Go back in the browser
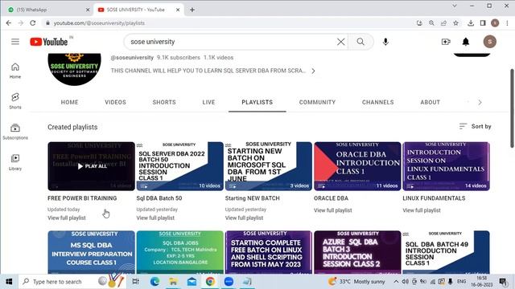The width and height of the screenshot is (515, 289). 9,23
